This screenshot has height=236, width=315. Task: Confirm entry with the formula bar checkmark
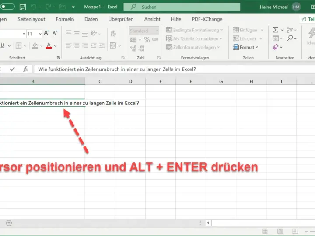(12, 69)
